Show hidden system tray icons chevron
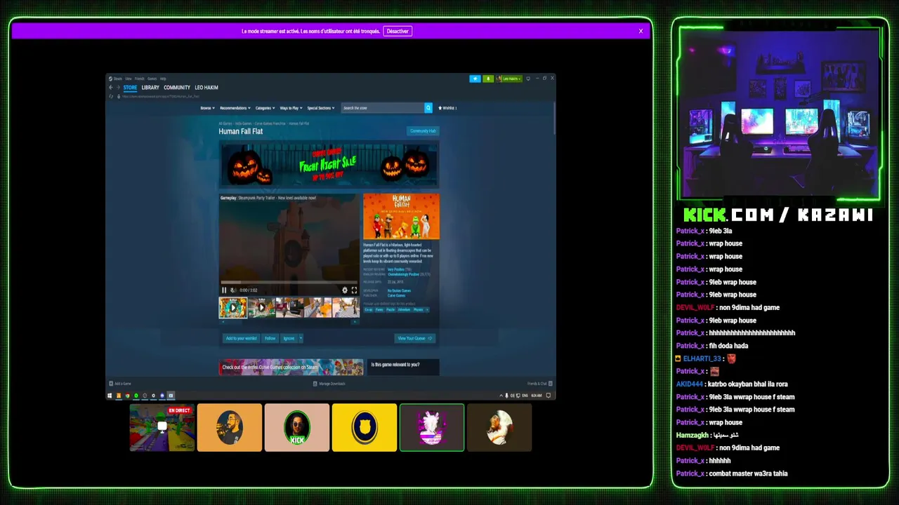This screenshot has width=899, height=505. coord(501,396)
